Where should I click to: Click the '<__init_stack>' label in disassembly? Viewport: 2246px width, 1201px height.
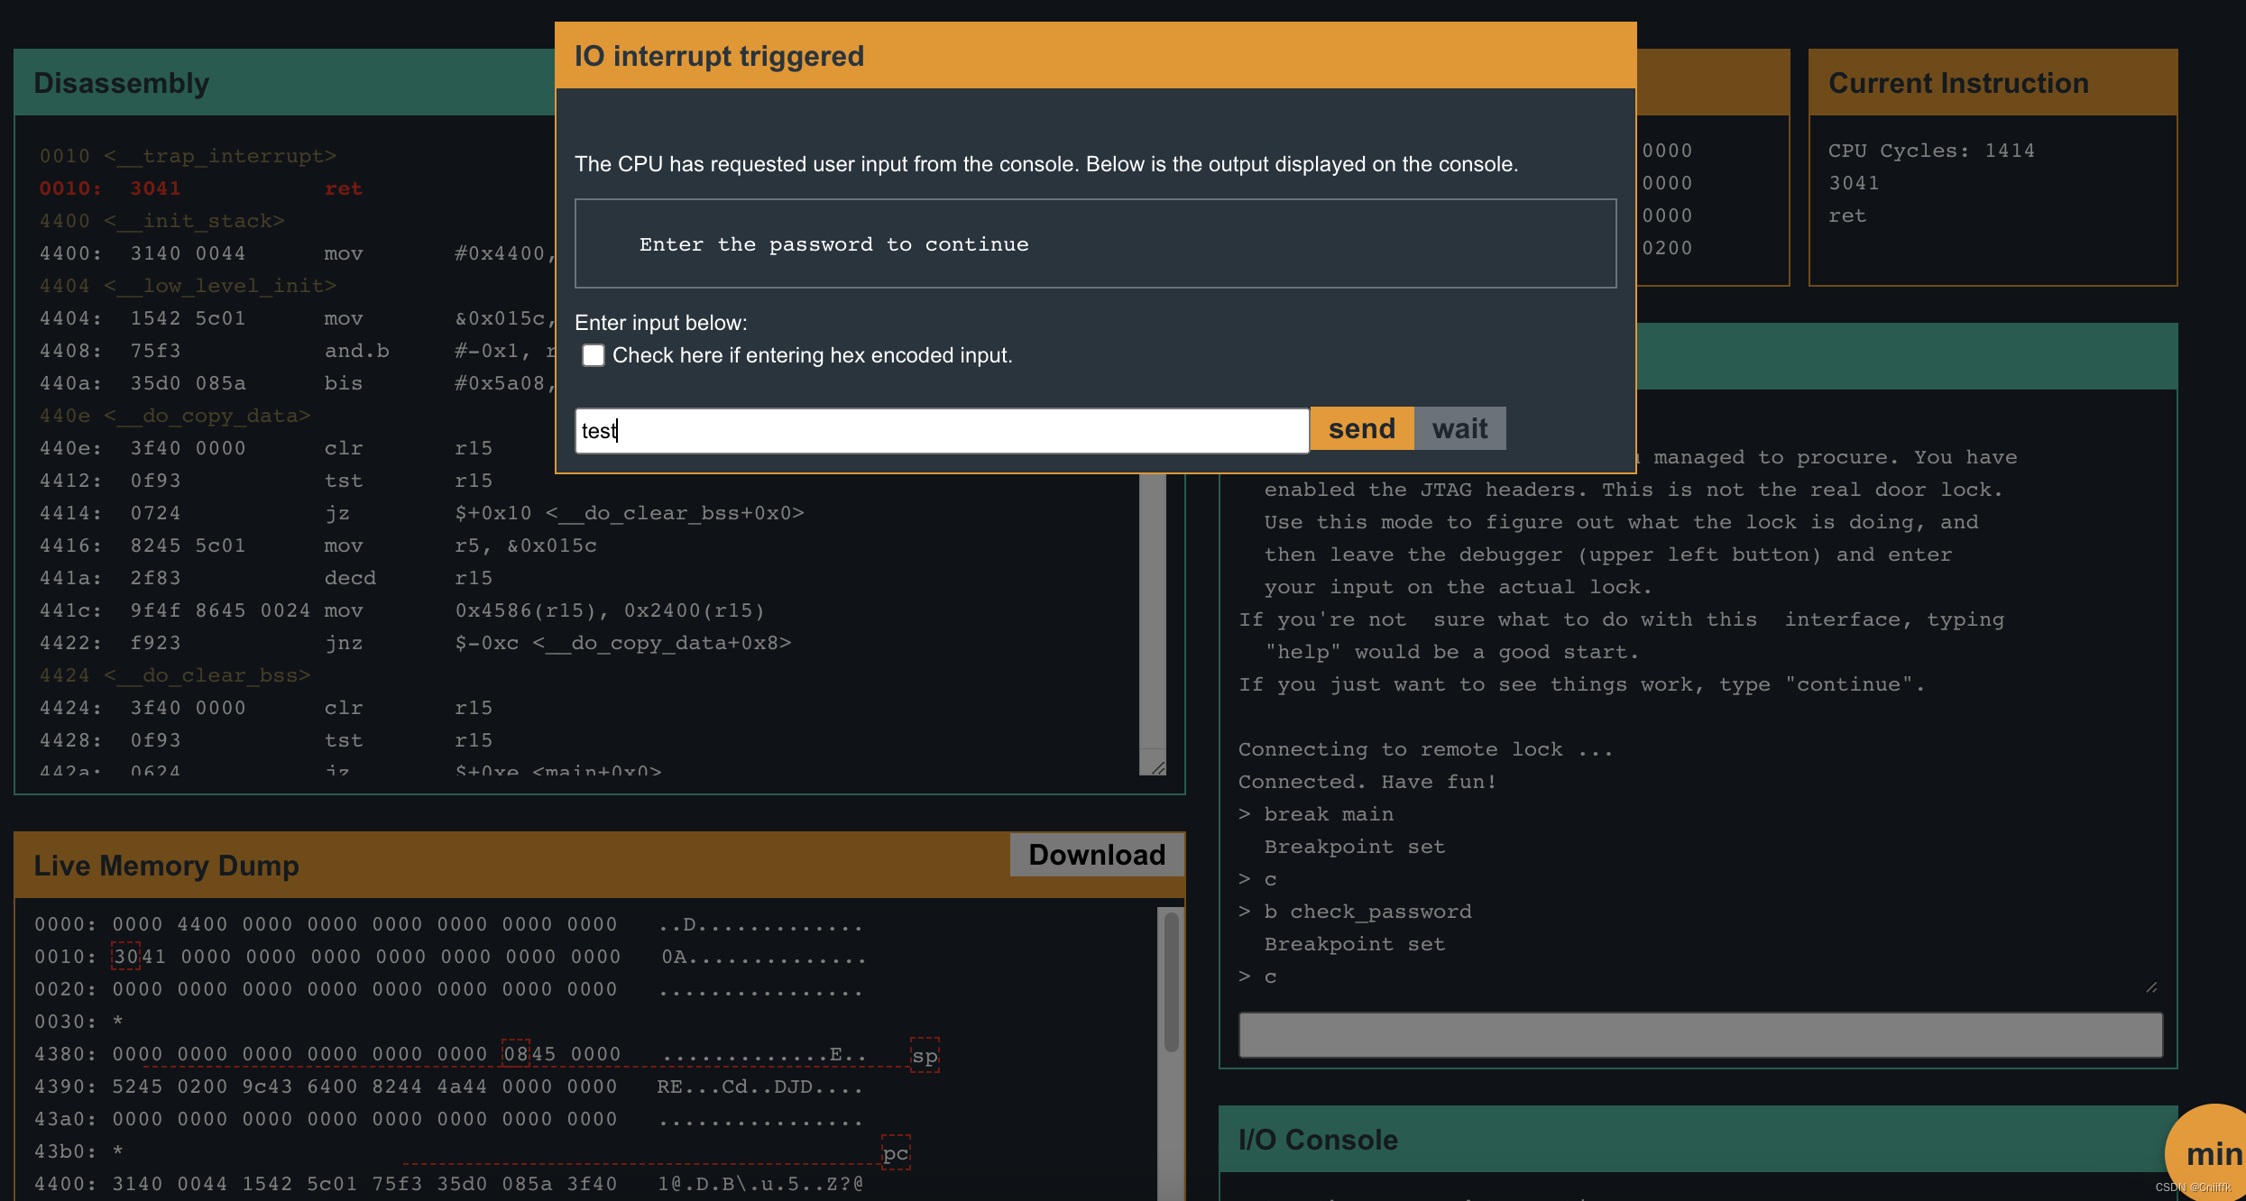(x=194, y=221)
